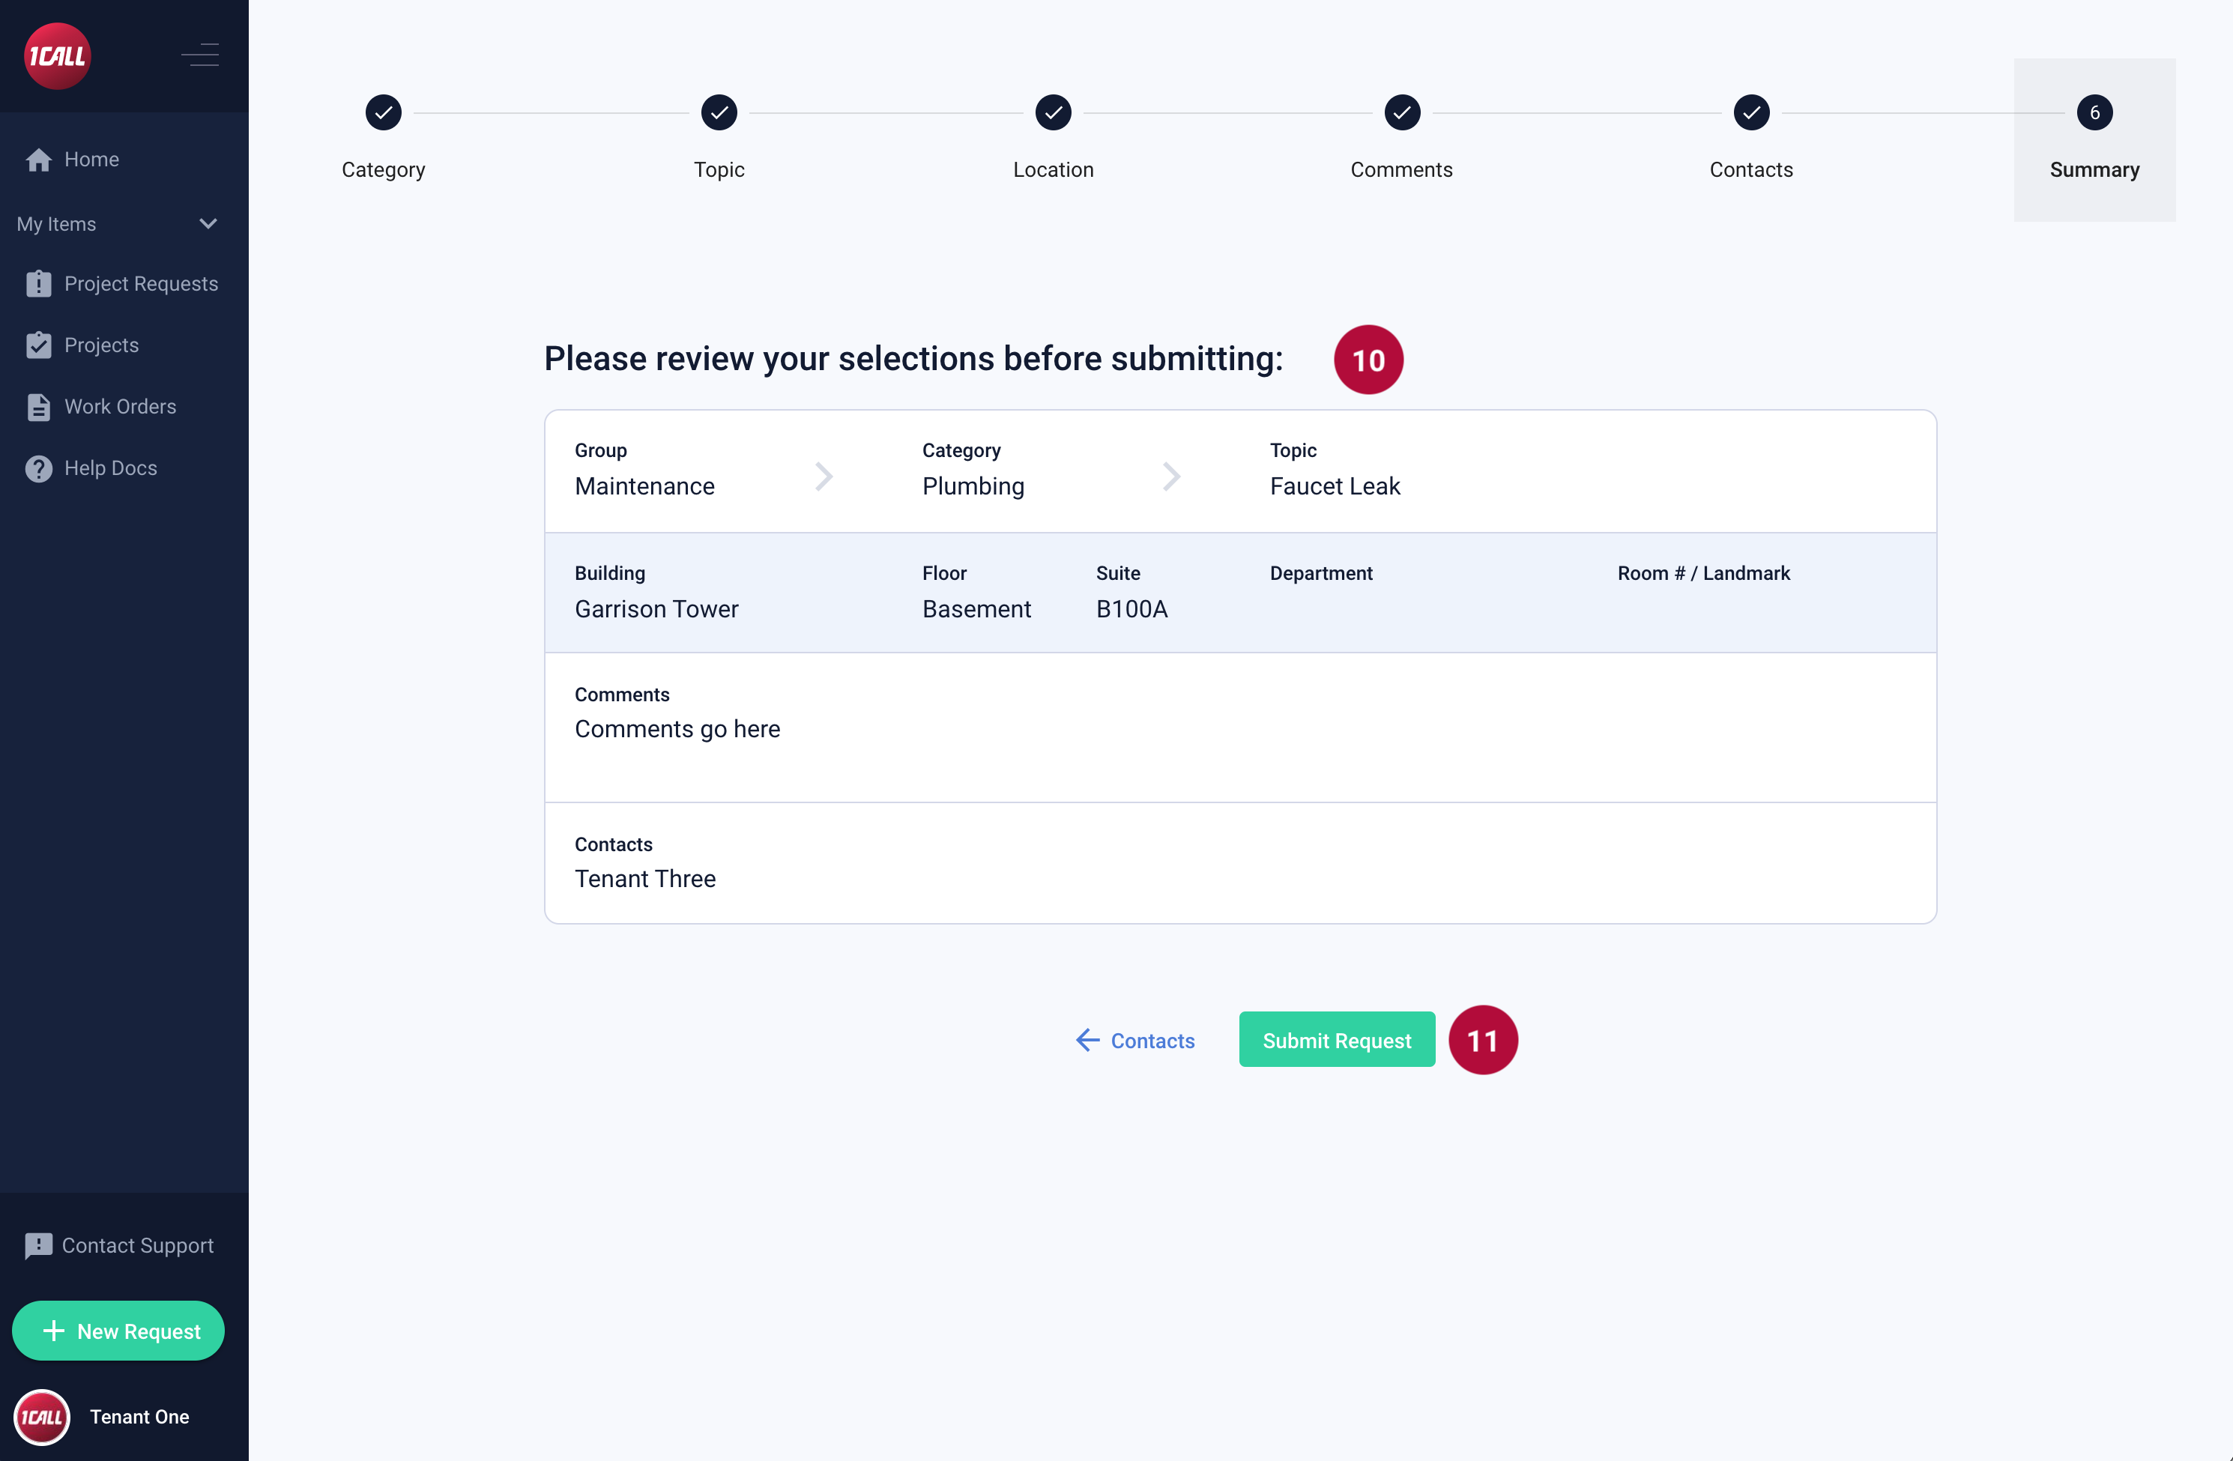
Task: Click the Contact Support chat icon
Action: tap(38, 1245)
